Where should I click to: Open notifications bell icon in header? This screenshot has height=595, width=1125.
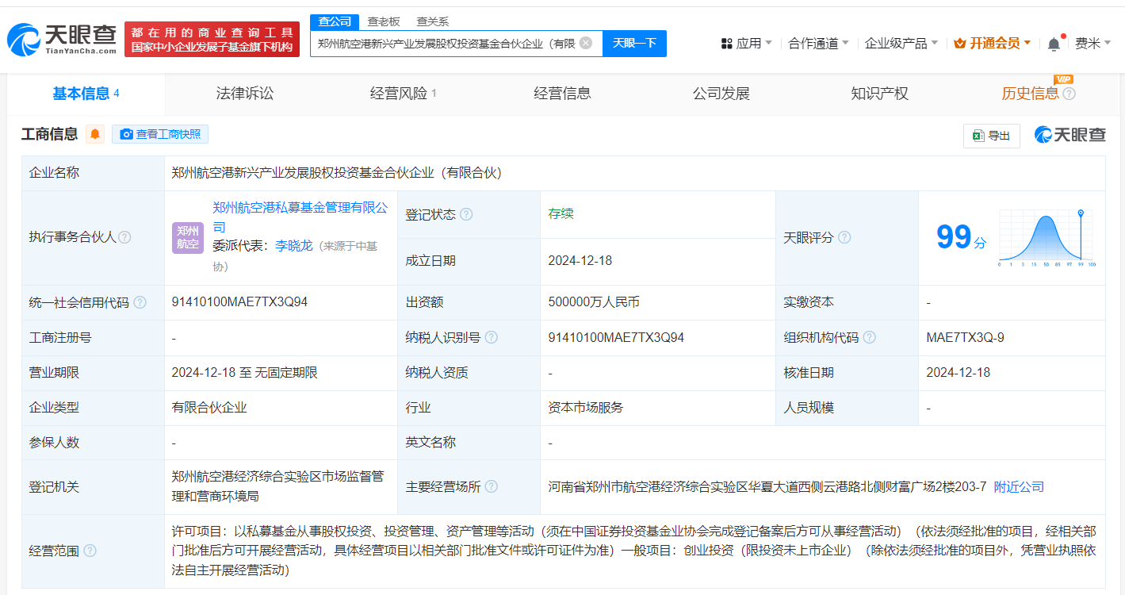tap(1054, 44)
